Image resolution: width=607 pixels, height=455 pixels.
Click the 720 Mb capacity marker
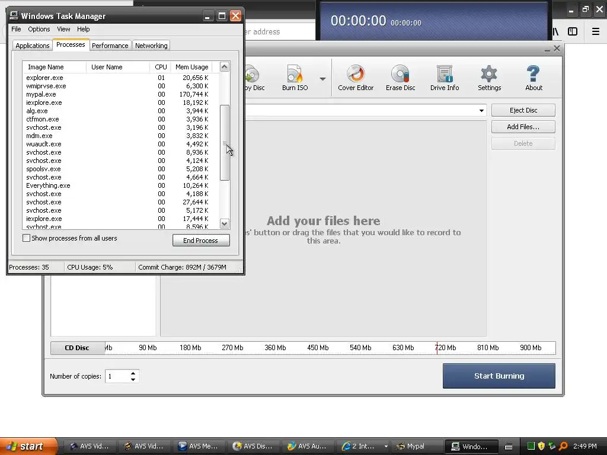[x=445, y=348]
